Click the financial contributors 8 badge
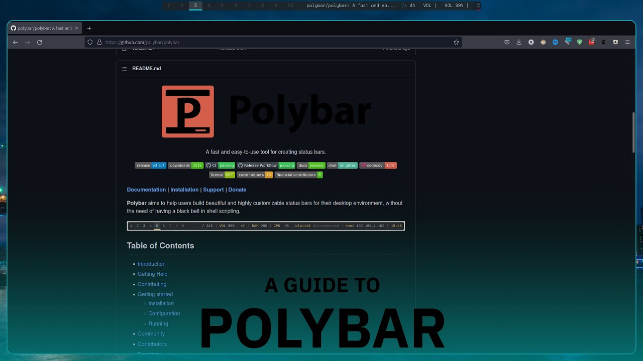Image resolution: width=643 pixels, height=361 pixels. pos(298,175)
